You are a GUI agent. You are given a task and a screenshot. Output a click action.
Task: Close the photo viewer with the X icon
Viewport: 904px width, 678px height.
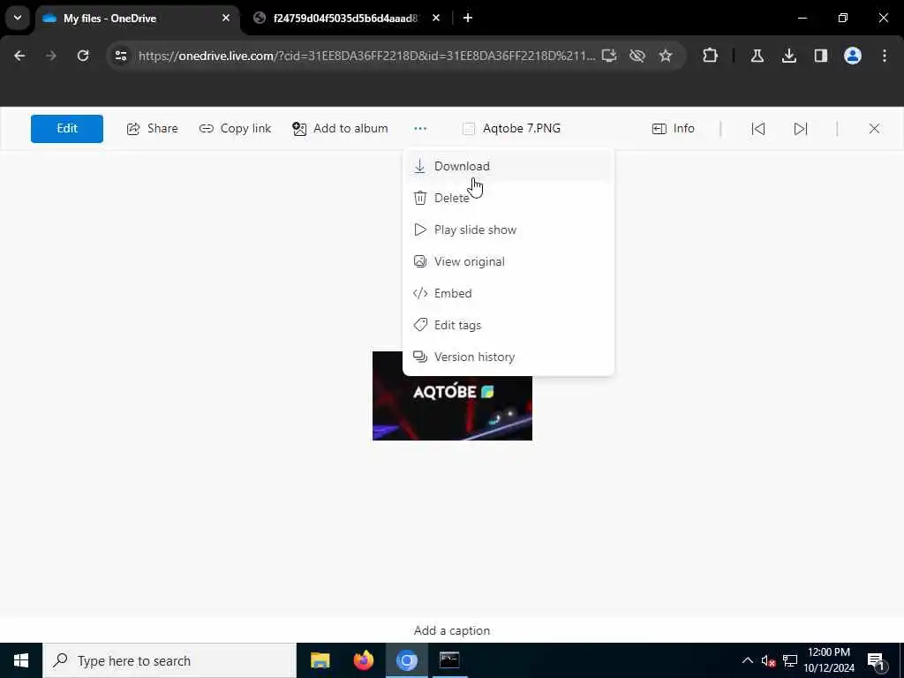coord(874,129)
